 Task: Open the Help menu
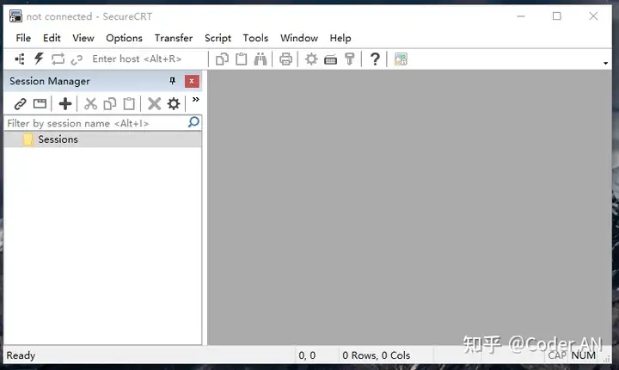point(340,38)
